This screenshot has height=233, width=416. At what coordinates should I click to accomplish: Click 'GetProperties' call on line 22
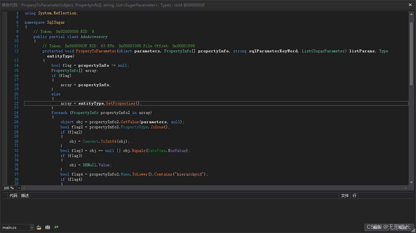(121, 103)
